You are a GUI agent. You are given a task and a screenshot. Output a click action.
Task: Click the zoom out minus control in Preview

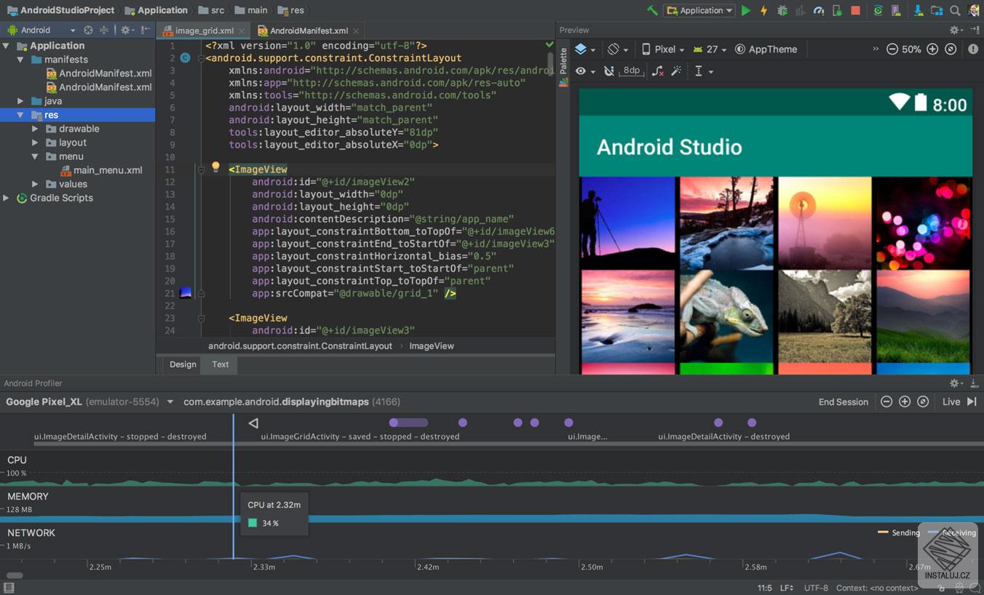(x=892, y=49)
